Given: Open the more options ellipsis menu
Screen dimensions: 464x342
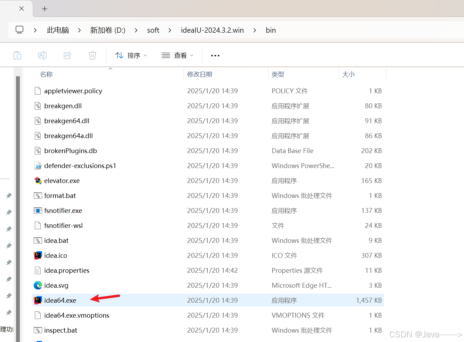Looking at the screenshot, I should [215, 56].
